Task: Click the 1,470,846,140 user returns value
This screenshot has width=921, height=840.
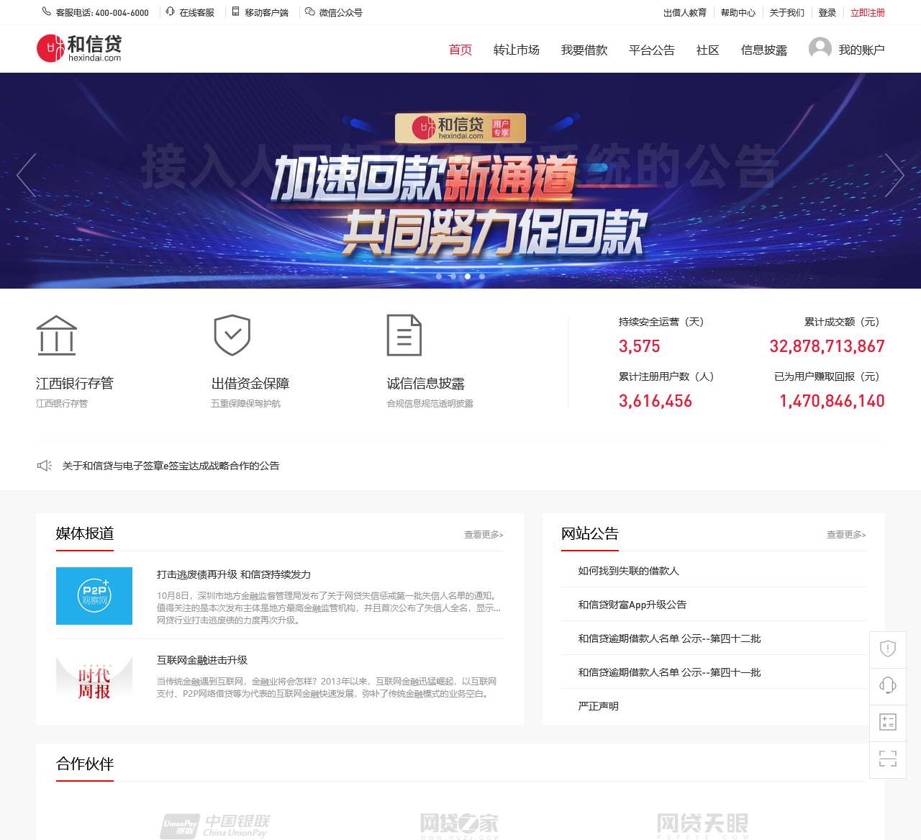Action: [832, 401]
